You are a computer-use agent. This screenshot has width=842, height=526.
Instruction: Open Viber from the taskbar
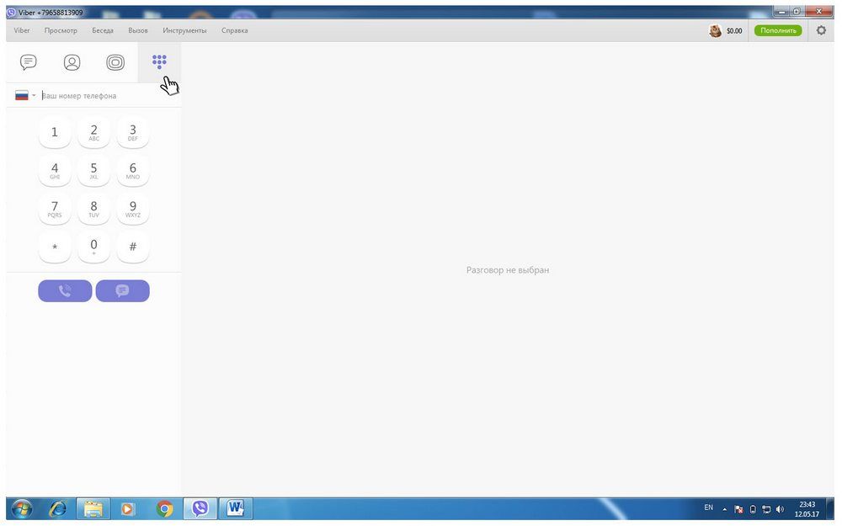pos(200,508)
